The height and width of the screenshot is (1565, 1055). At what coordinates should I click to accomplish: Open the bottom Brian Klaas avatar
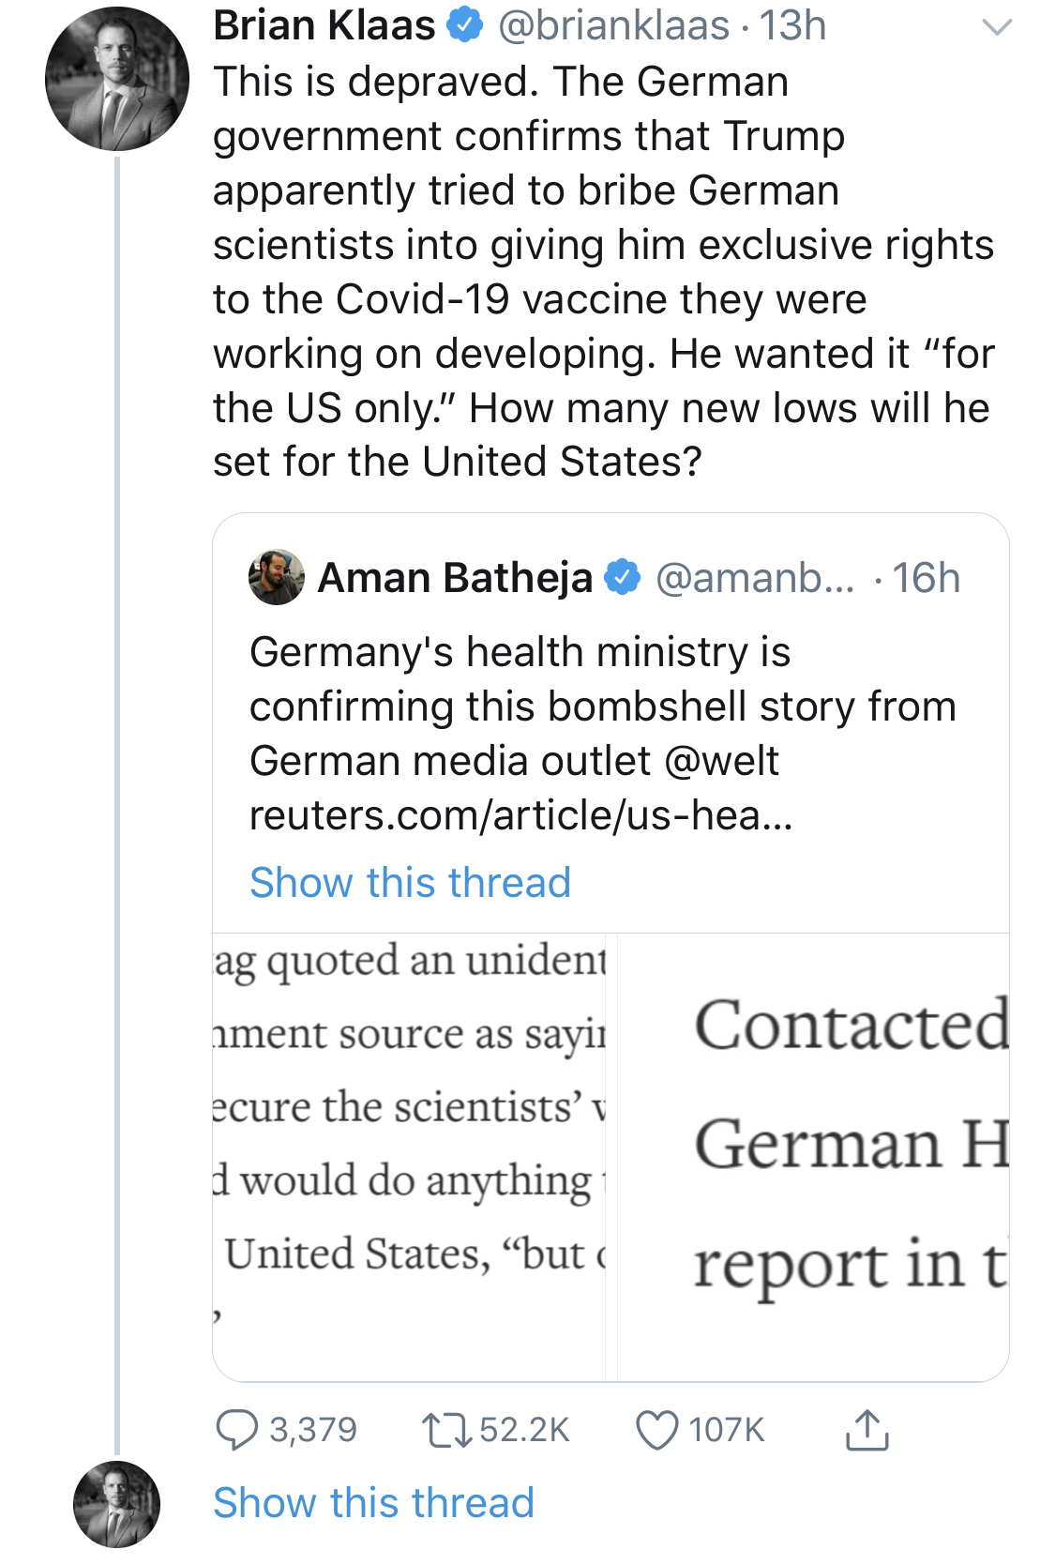click(117, 1504)
